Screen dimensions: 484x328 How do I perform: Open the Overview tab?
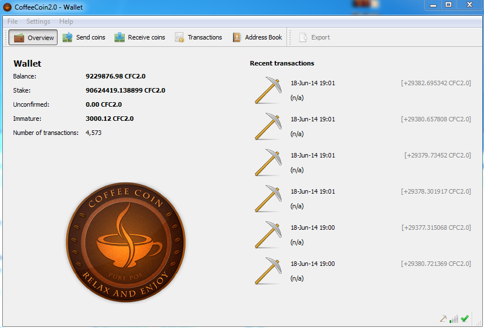tap(33, 37)
